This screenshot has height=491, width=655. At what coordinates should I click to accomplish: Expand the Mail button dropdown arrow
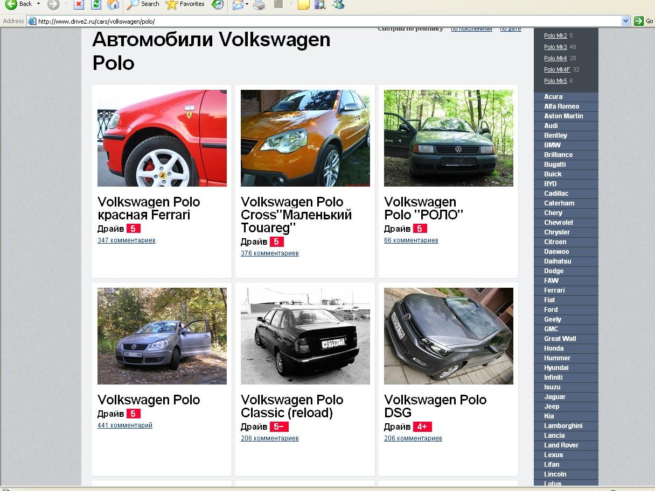(247, 4)
